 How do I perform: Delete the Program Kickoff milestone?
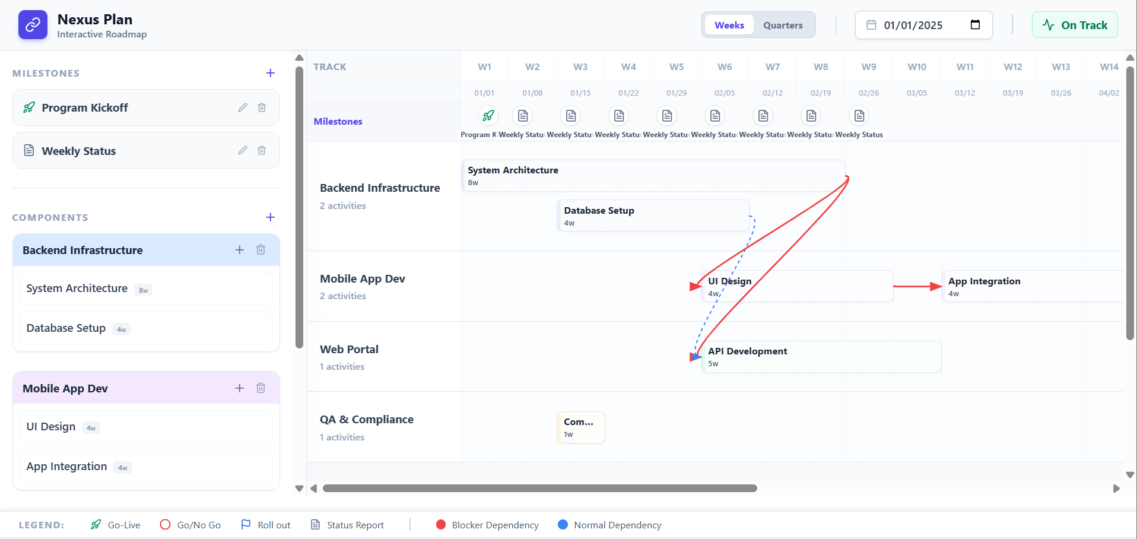tap(262, 107)
